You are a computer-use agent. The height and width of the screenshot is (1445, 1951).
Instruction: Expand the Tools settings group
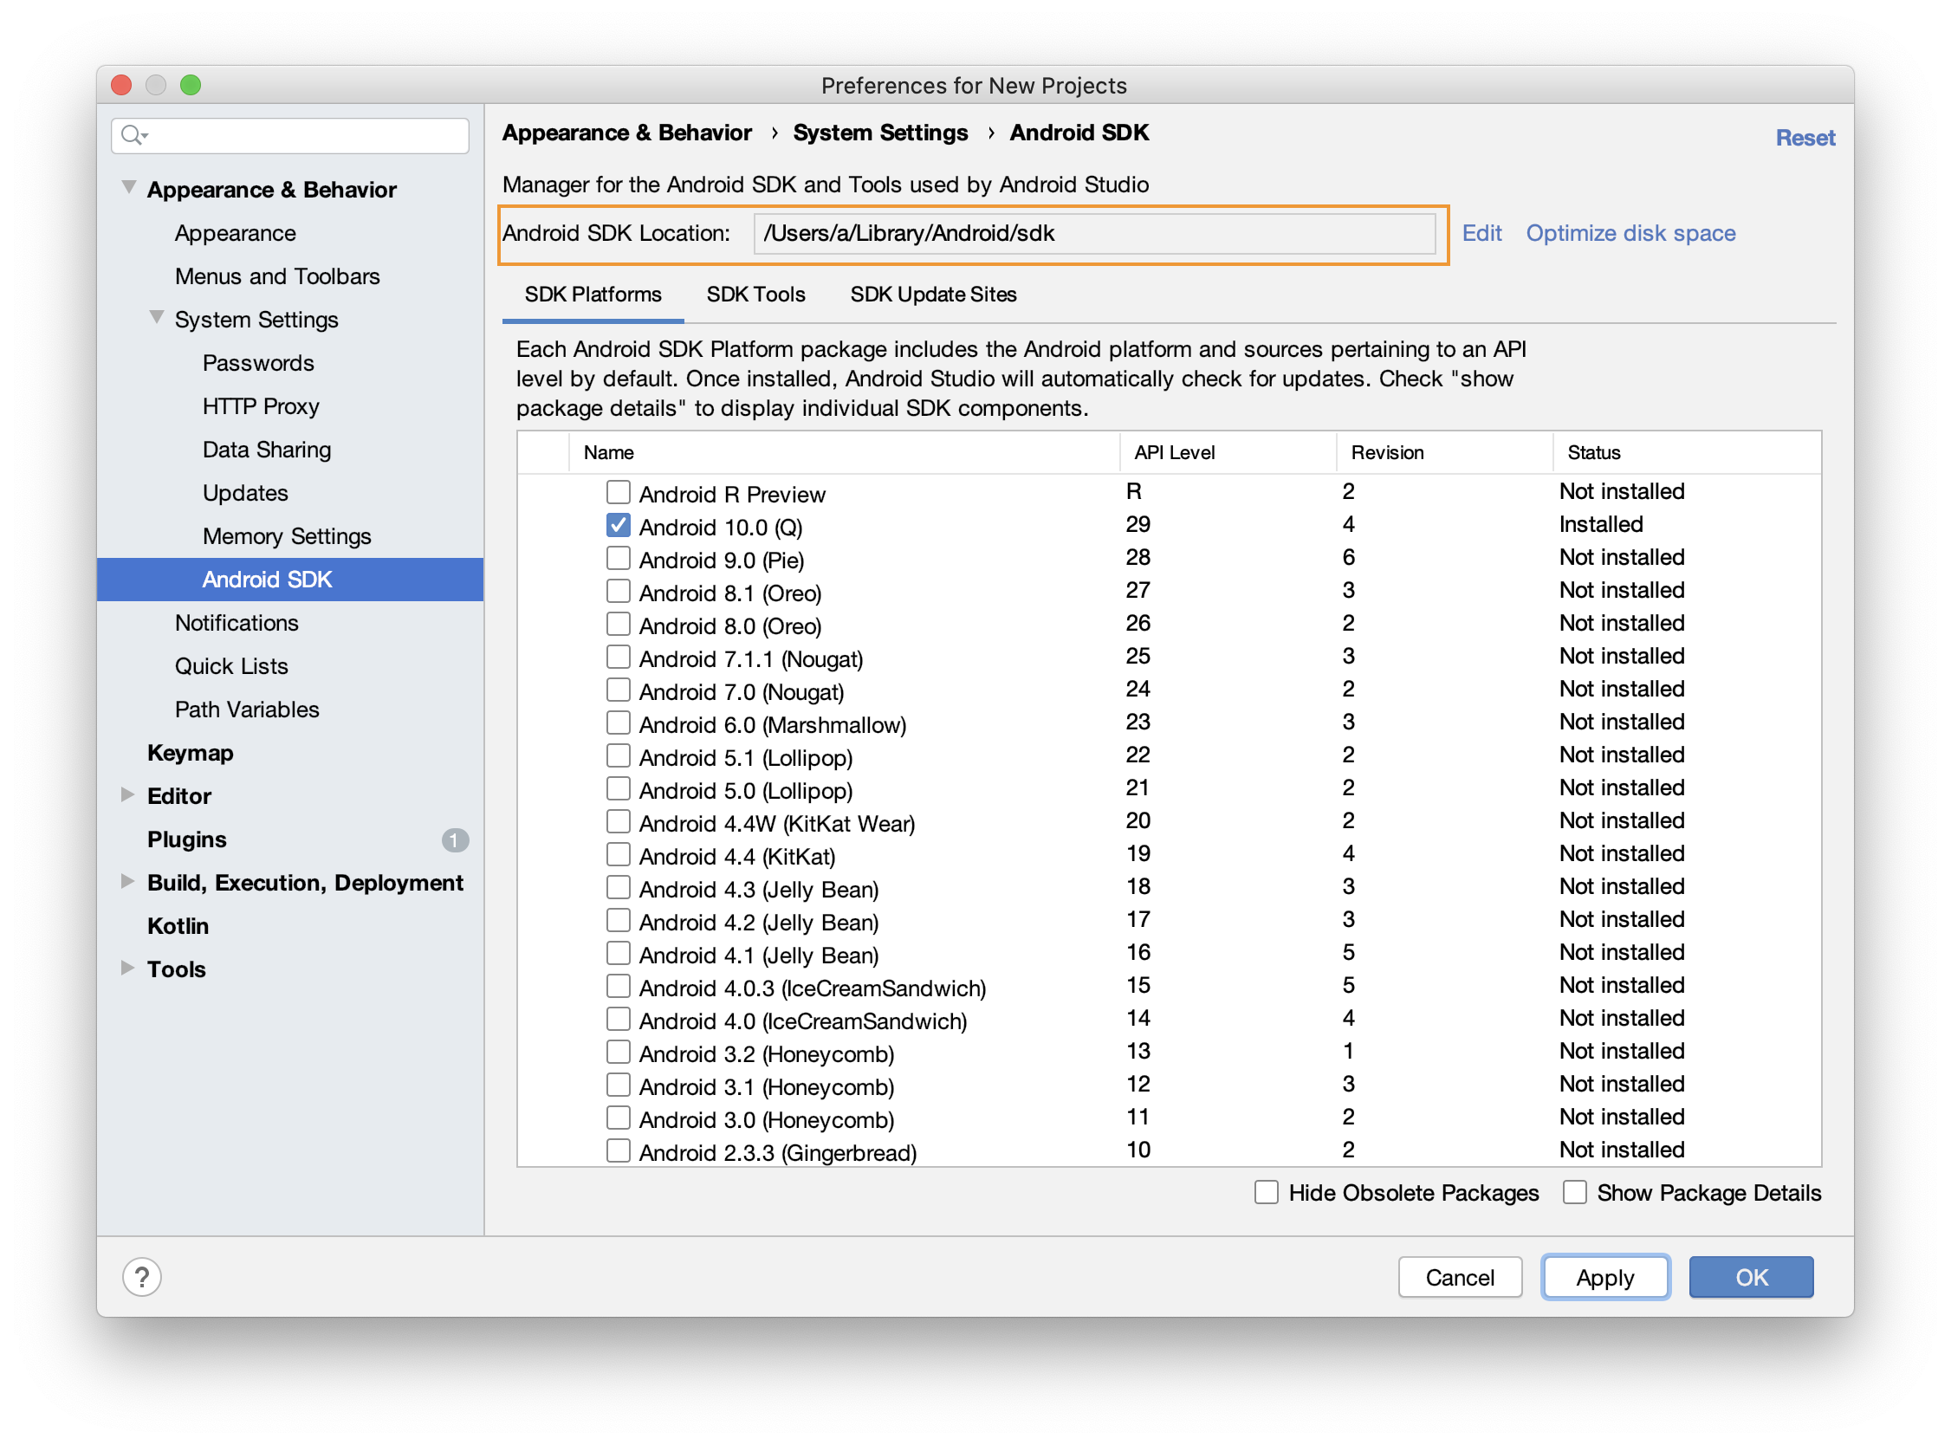point(127,968)
